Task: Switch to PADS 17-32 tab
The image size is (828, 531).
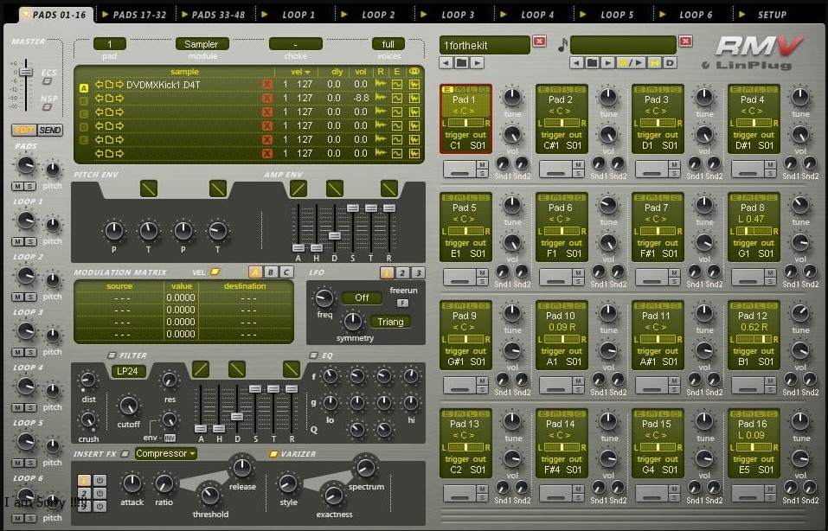Action: point(134,15)
